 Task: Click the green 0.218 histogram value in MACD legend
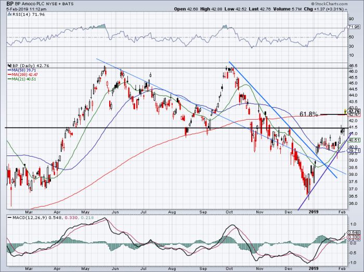click(x=87, y=218)
